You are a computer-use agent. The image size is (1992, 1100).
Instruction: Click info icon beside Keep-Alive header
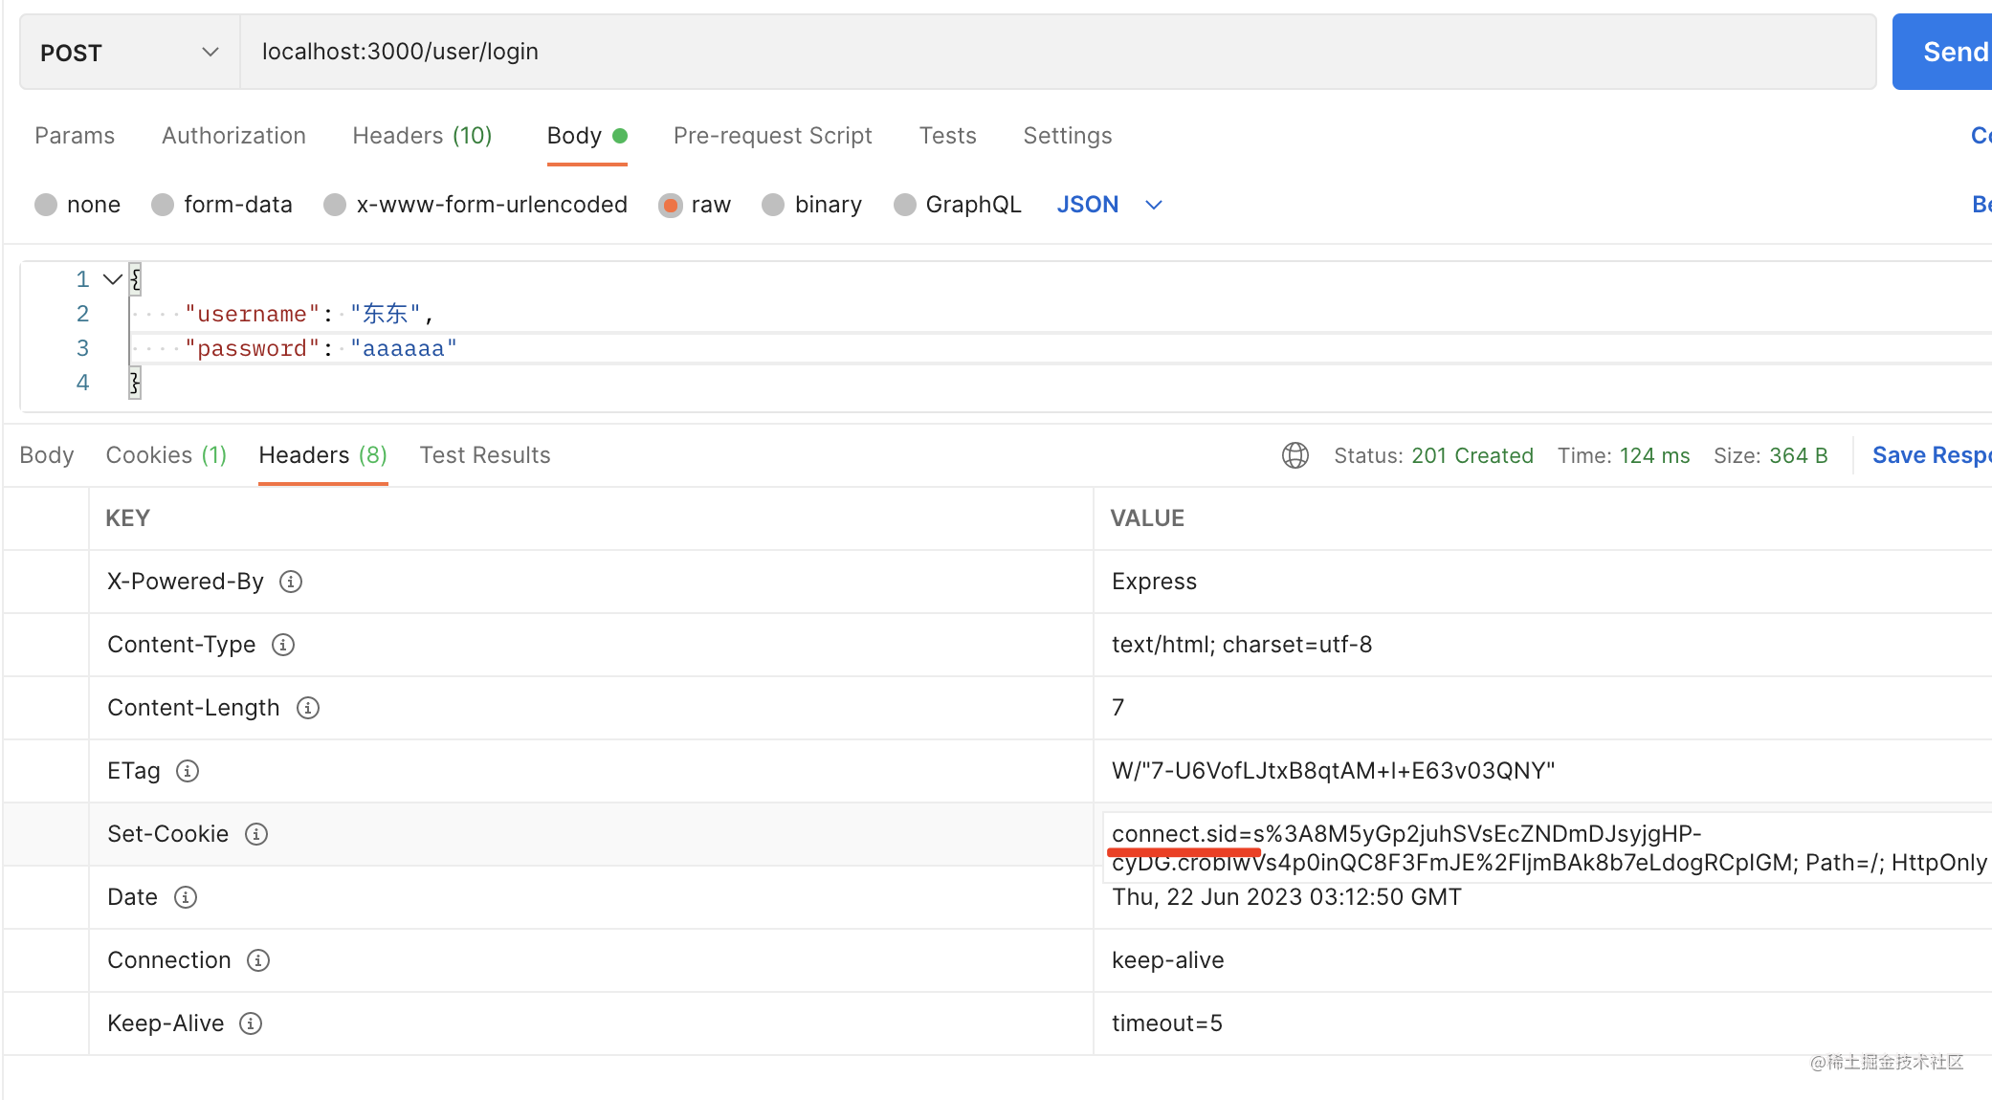tap(251, 1023)
